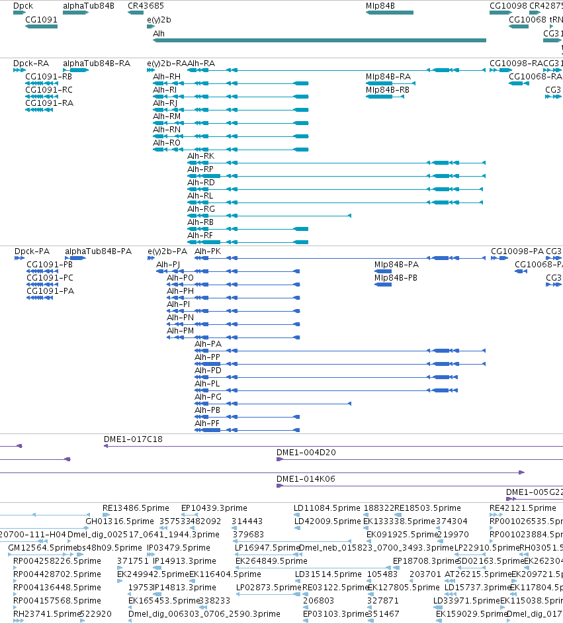Select the Alh-PN protein
The height and width of the screenshot is (624, 563).
(x=234, y=324)
